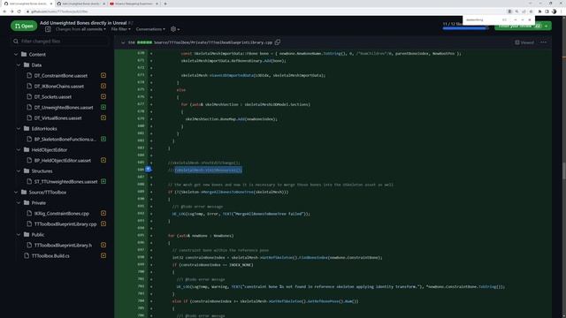Open the Conversations dropdown
The width and height of the screenshot is (566, 318).
pyautogui.click(x=150, y=29)
